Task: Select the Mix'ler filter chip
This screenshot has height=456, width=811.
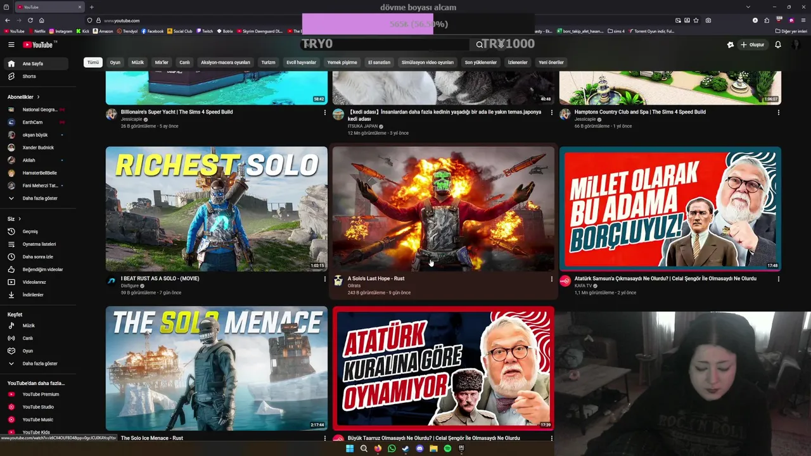Action: pyautogui.click(x=162, y=63)
